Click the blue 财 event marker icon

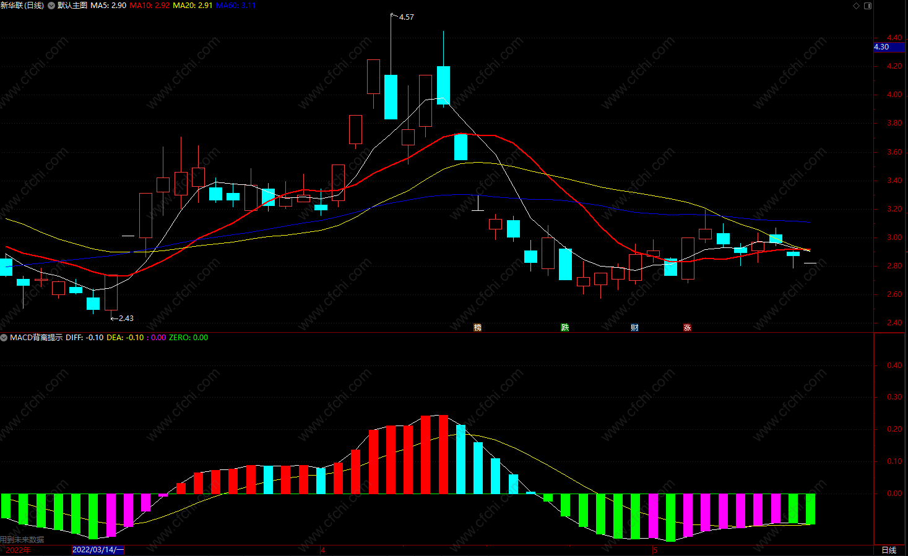tap(634, 328)
